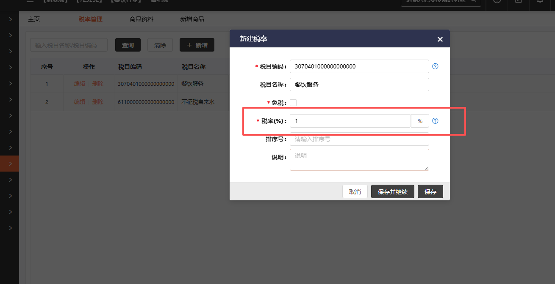Focus the 排序号 input field

click(359, 139)
